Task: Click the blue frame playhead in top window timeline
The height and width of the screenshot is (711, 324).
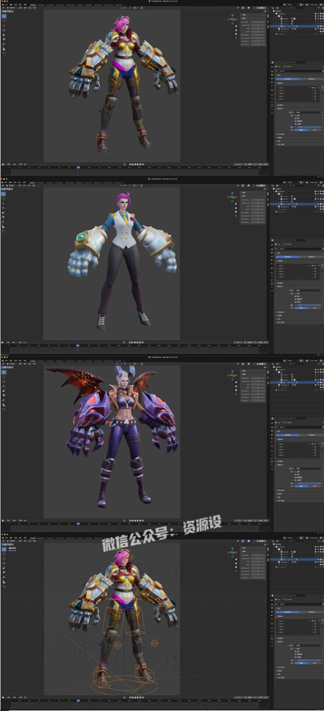Action: tap(78, 167)
